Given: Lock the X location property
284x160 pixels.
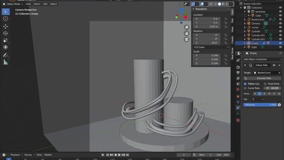Looking at the screenshot, I should (225, 19).
